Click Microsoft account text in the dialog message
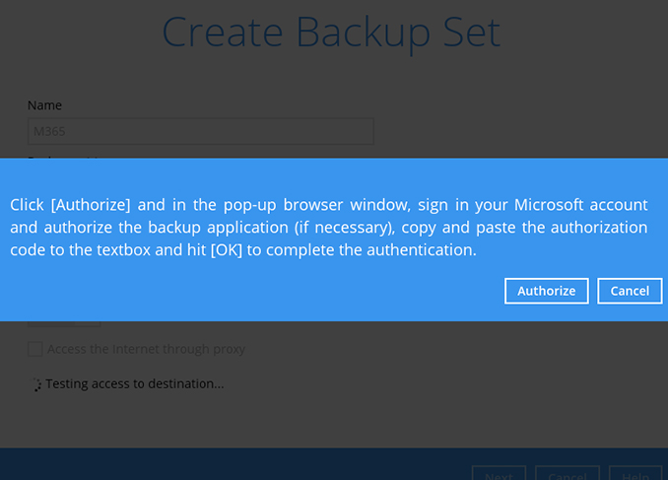Image resolution: width=668 pixels, height=480 pixels. [587, 205]
